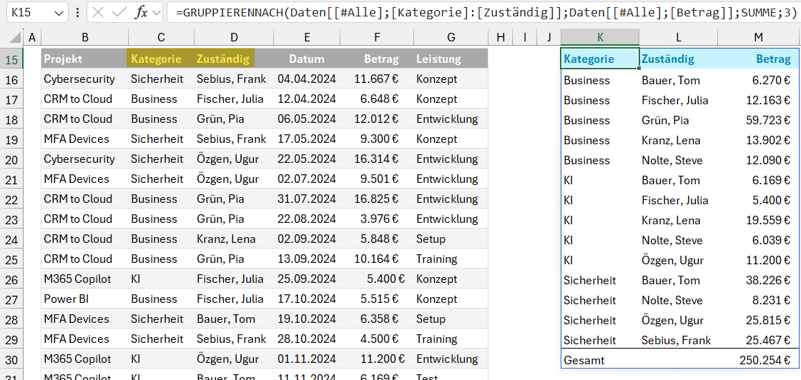Image resolution: width=801 pixels, height=380 pixels.
Task: Click Grün, Pia in row 18
Action: pos(234,119)
